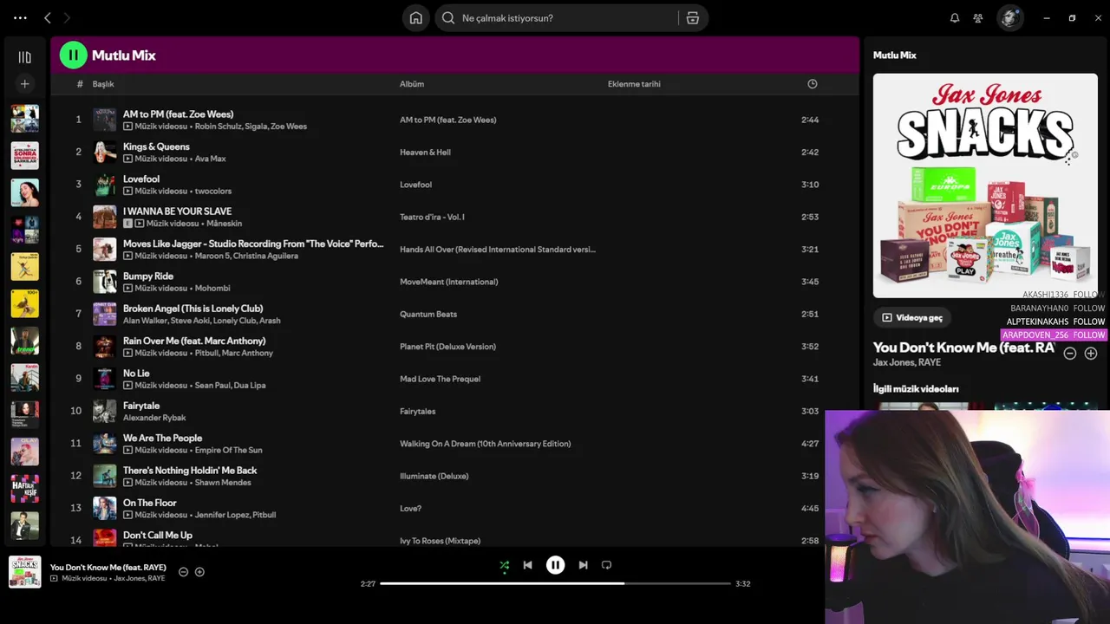
Task: Pause playback in the bottom player
Action: pyautogui.click(x=555, y=565)
